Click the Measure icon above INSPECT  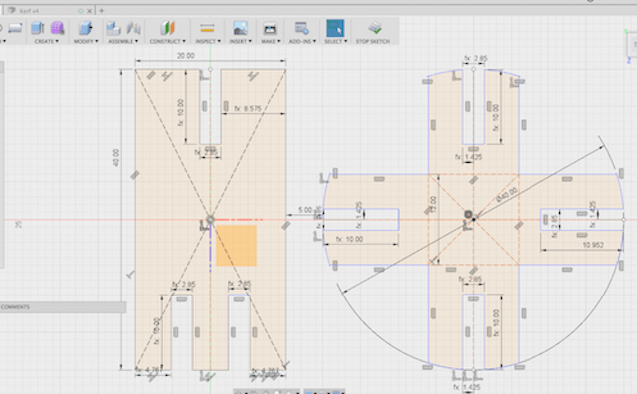(x=207, y=28)
